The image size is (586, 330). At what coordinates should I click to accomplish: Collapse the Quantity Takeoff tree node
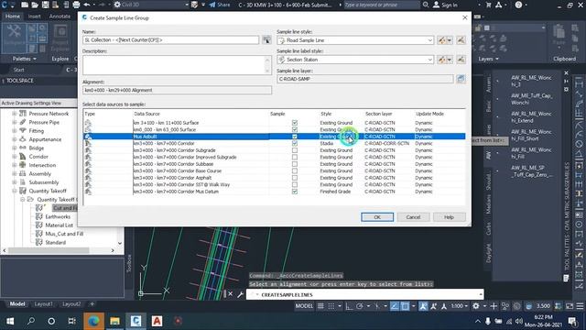tap(15, 191)
